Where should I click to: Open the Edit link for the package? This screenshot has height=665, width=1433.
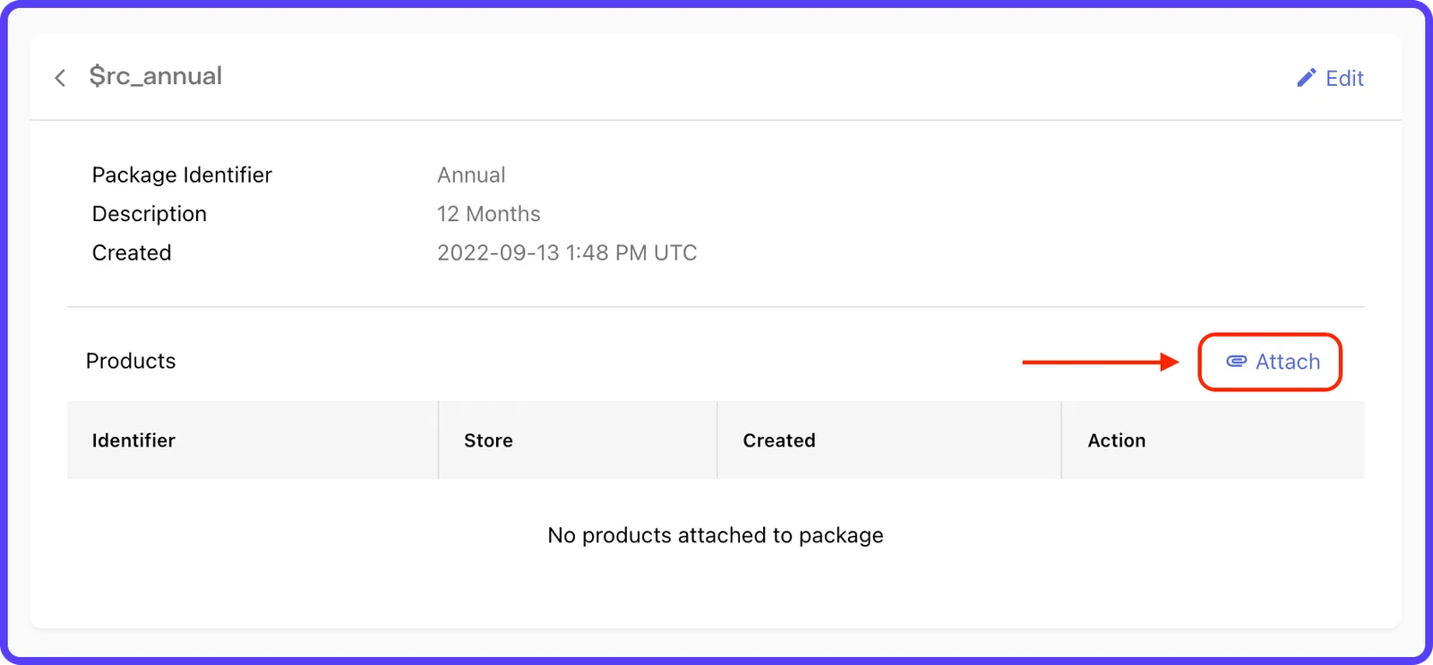click(1330, 78)
